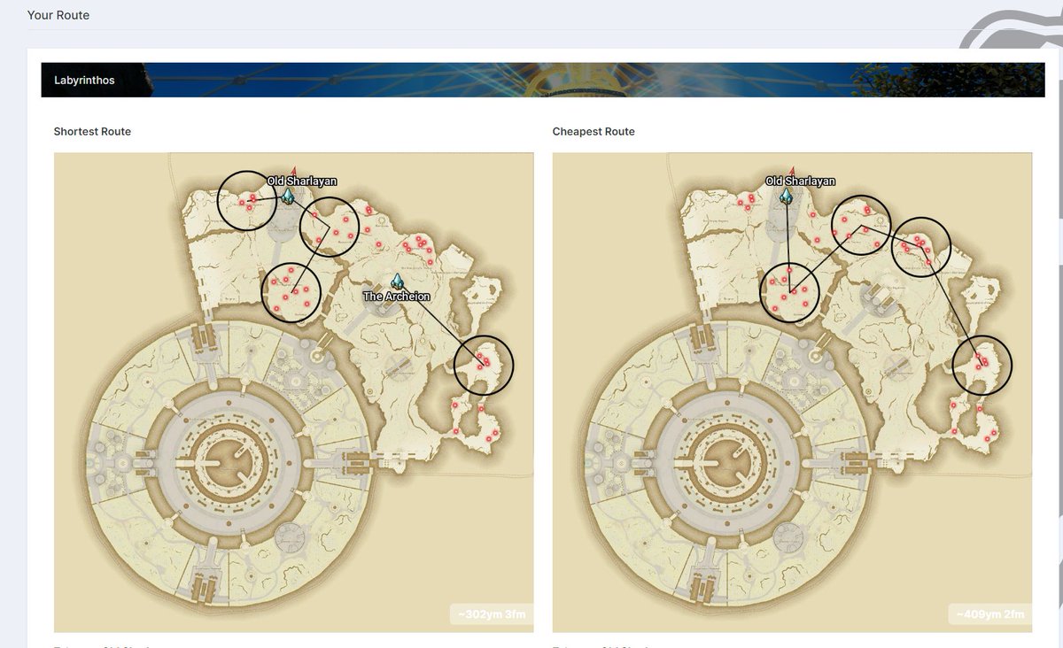Click the route circle on the southeast island, Shortest Route map
This screenshot has width=1063, height=648.
click(x=484, y=365)
